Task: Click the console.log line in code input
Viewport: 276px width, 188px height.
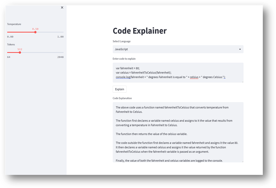Action: point(170,77)
